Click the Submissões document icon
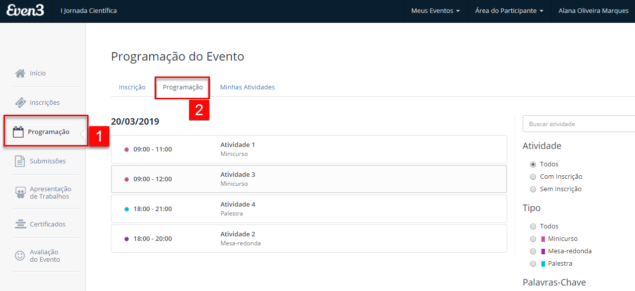The image size is (635, 291). tap(20, 161)
